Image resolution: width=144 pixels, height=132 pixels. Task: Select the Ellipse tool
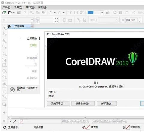point(4,71)
